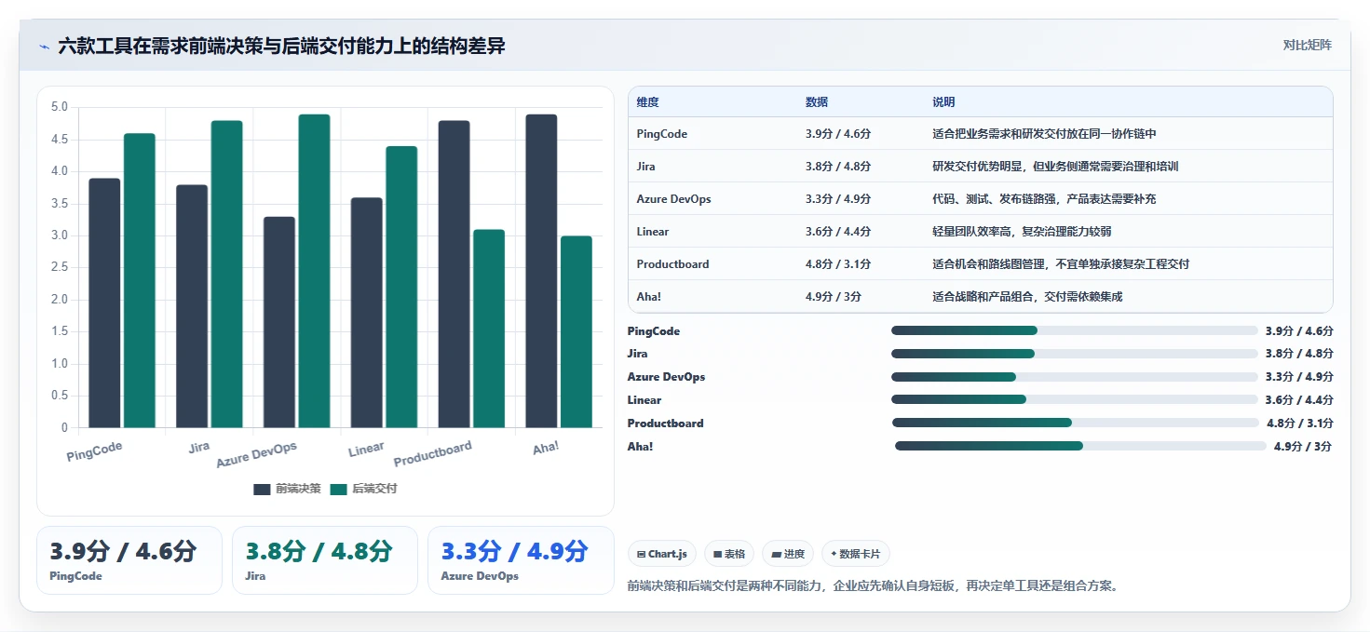Click the footer note about 前端决策和后端交付
Screen dimensions: 1370x632
coord(874,586)
